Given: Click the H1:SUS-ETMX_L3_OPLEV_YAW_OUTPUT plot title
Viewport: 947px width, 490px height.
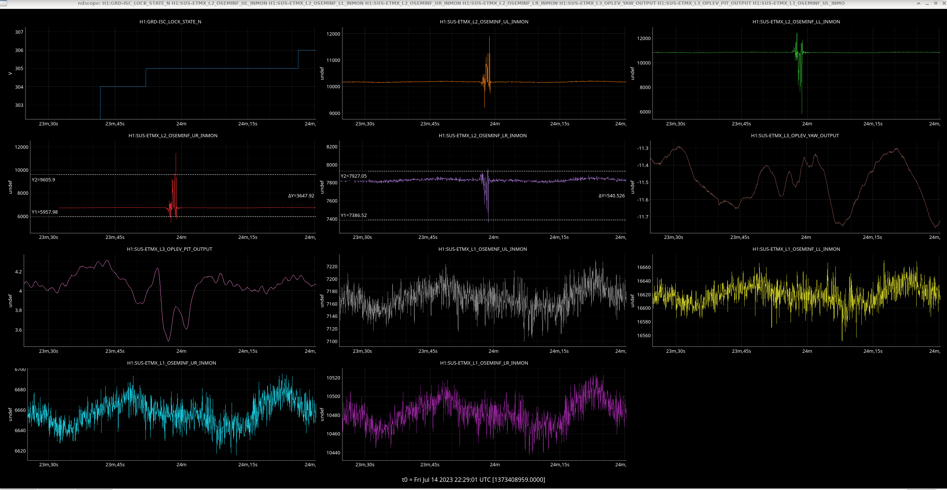Looking at the screenshot, I should [795, 136].
